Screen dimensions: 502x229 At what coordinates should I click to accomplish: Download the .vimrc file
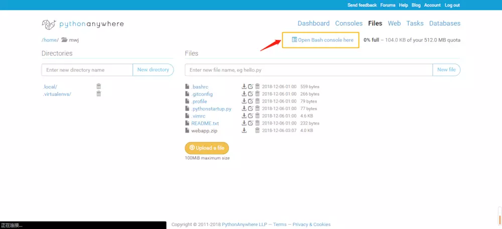coord(244,116)
